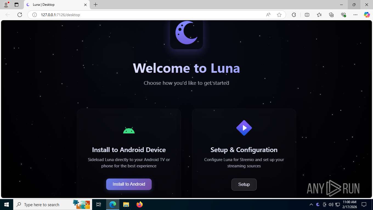
Task: Click the Meet Now tray icon
Action: click(324, 205)
